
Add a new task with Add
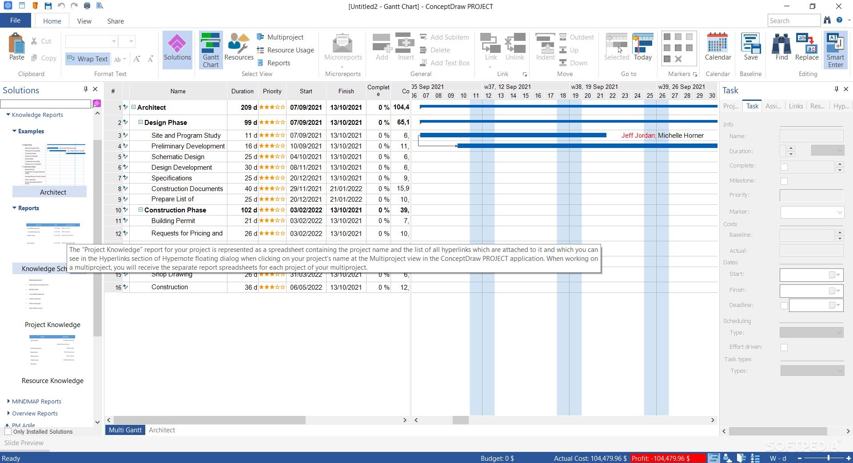point(382,47)
